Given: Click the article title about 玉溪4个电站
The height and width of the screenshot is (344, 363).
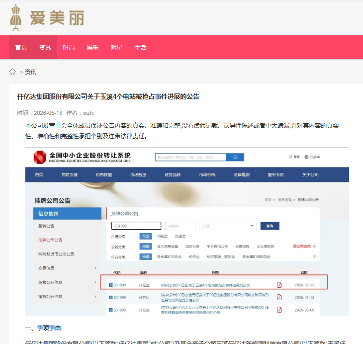Looking at the screenshot, I should [x=108, y=96].
